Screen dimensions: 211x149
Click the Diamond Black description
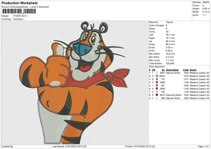[x=174, y=95]
